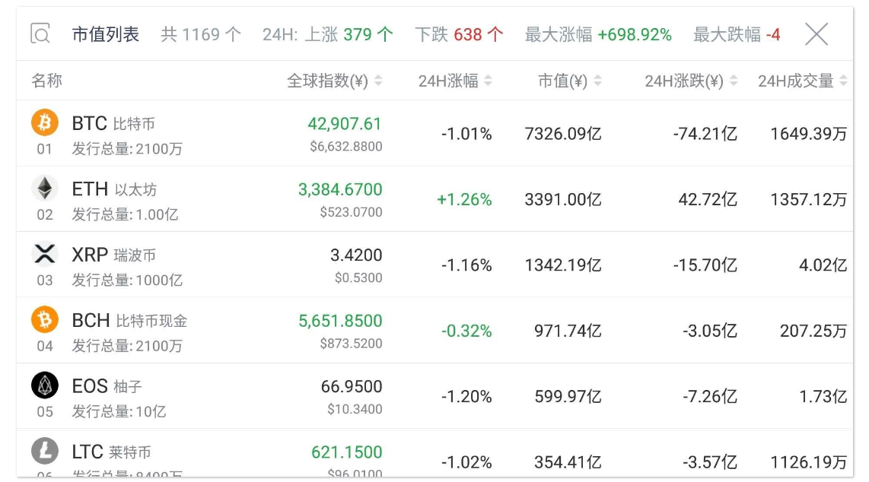Sort by 24H涨跌(¥) column arrows

pos(734,81)
